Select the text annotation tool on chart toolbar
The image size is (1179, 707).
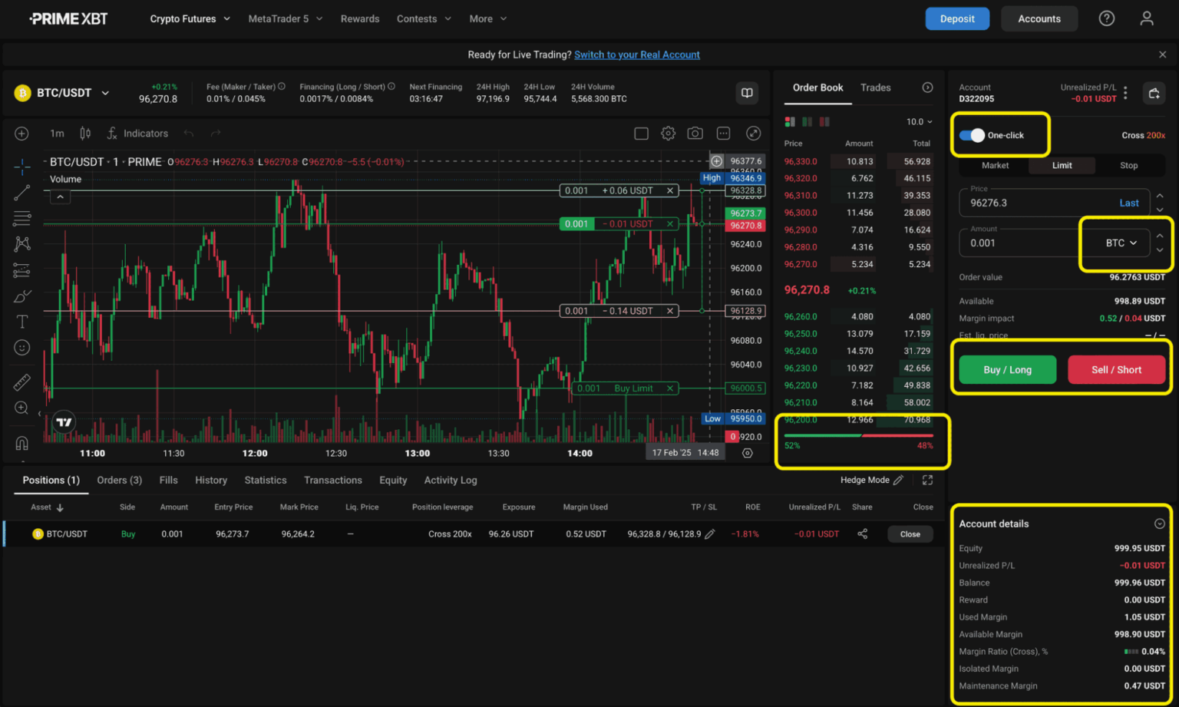click(x=21, y=322)
